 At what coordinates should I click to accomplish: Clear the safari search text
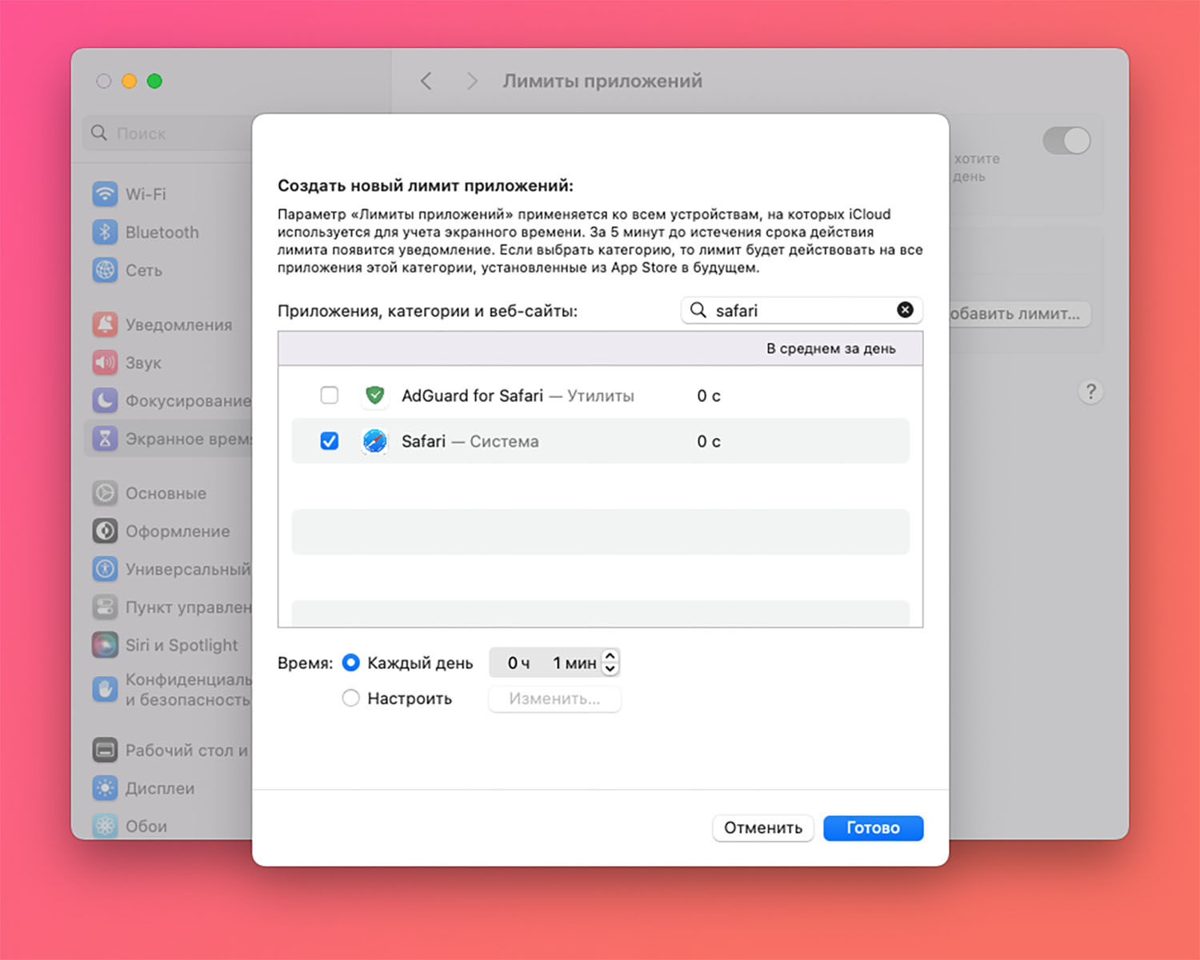pyautogui.click(x=905, y=310)
